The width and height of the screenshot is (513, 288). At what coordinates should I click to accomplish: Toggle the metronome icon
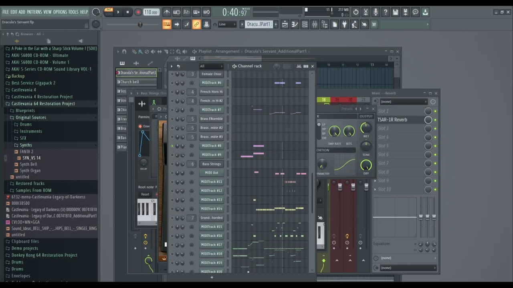click(x=167, y=12)
